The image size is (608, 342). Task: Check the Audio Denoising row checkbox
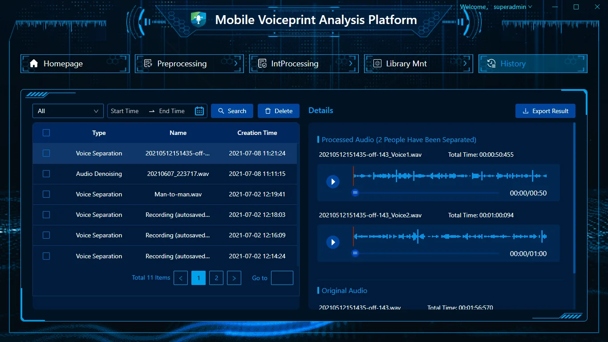tap(46, 174)
